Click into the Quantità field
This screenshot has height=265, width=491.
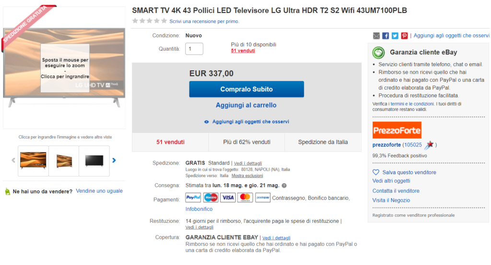[x=194, y=49]
